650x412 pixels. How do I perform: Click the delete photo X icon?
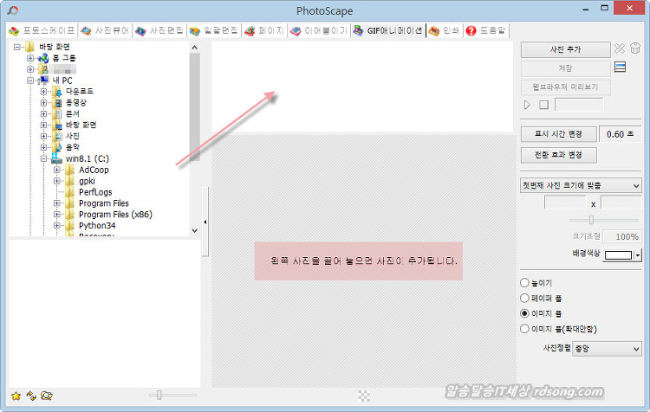620,49
